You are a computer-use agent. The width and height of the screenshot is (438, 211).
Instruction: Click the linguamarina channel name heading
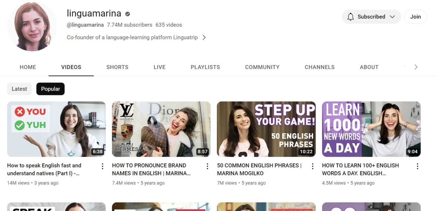(x=94, y=13)
